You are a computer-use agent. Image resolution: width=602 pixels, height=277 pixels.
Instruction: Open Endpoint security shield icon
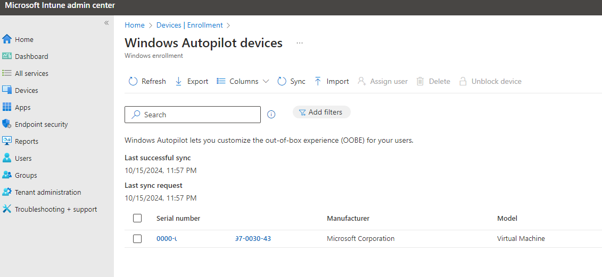7,124
